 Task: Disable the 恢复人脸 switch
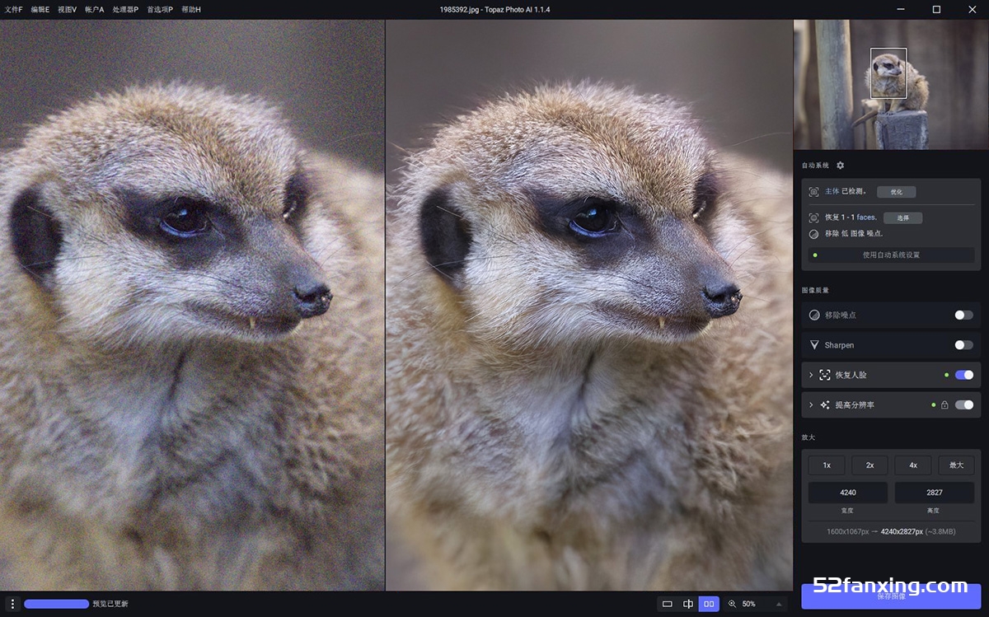963,375
